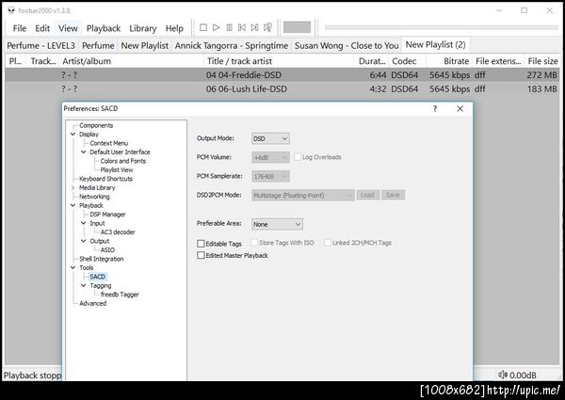Select the 06 06-Lush Life-DSD track row

(282, 88)
